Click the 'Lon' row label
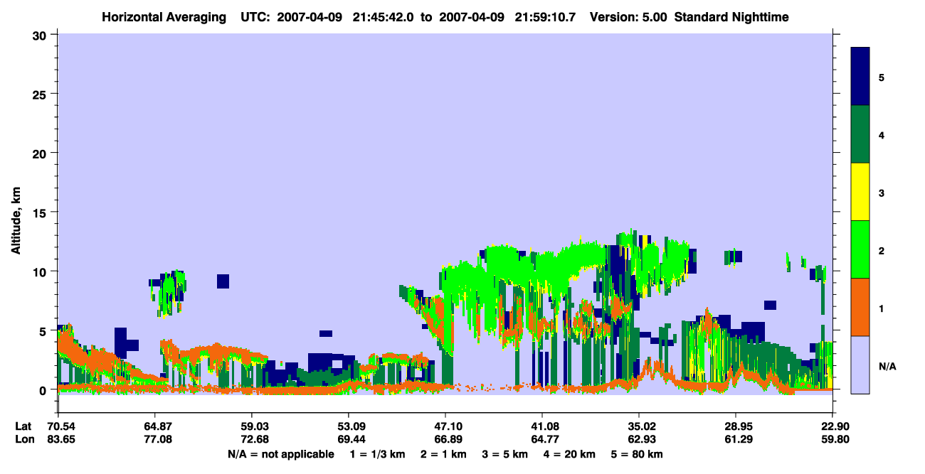Image resolution: width=925 pixels, height=474 pixels. 24,439
